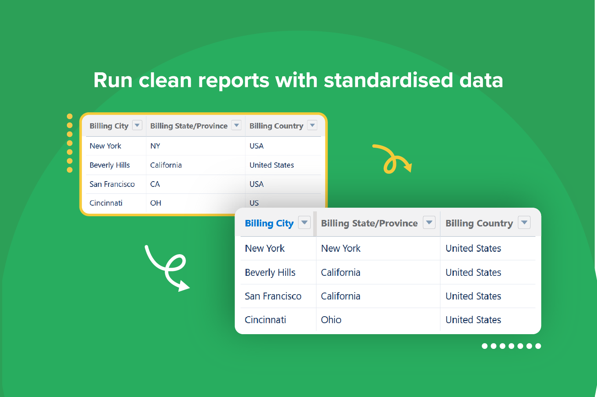Image resolution: width=597 pixels, height=397 pixels.
Task: Click the New York cell in top table
Action: pyautogui.click(x=105, y=146)
